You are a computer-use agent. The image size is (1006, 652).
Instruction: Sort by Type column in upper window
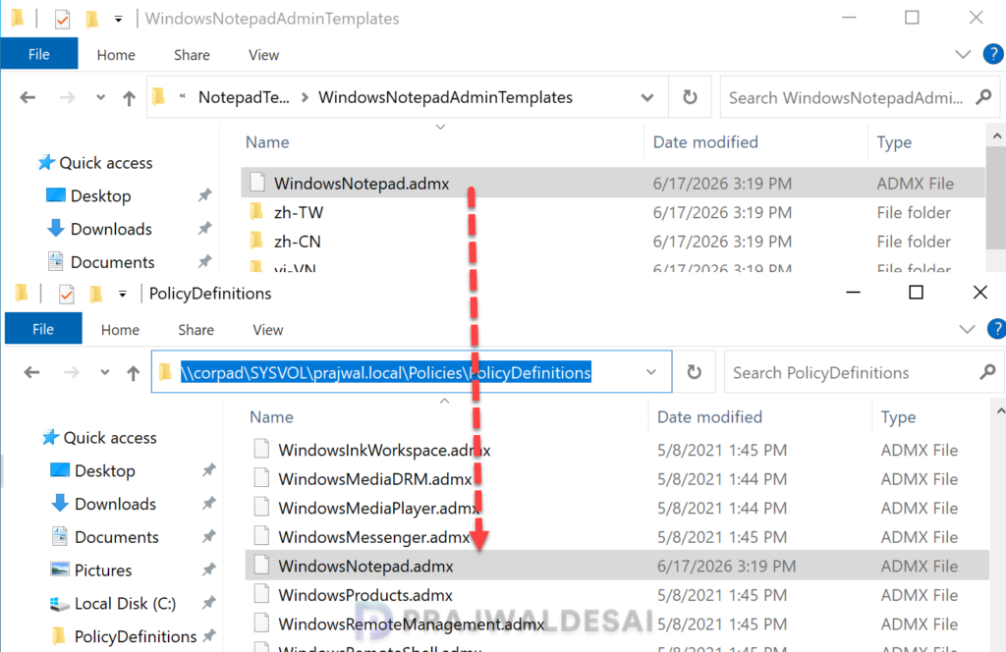pyautogui.click(x=894, y=142)
